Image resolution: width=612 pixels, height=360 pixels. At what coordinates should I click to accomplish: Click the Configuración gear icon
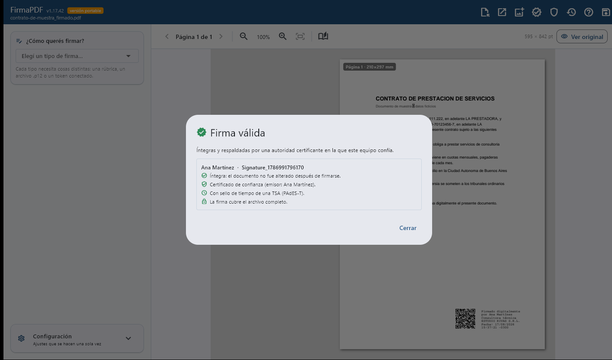[21, 338]
